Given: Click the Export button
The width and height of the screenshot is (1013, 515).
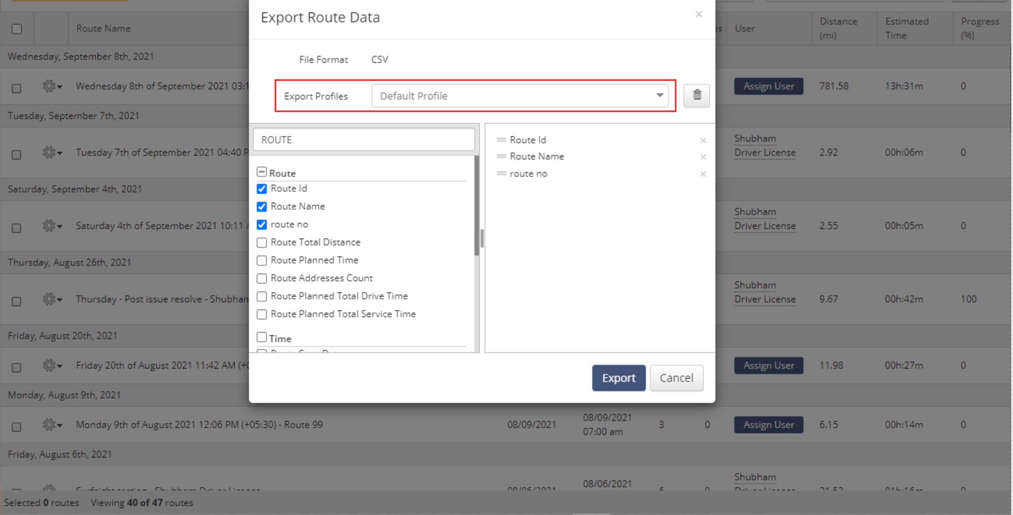Looking at the screenshot, I should click(618, 378).
